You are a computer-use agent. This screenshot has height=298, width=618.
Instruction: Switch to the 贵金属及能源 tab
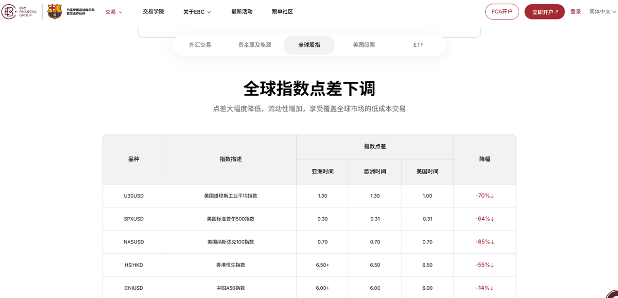pos(255,45)
